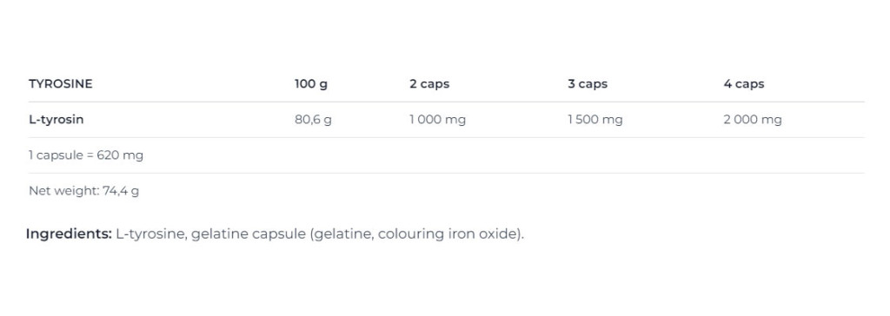Click the word L-tyrosine in ingredients

[151, 234]
